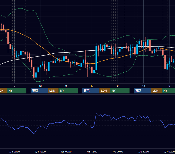Click hour label 12 above 7/5 12:00
Viewport: 175px width, 154px height.
coord(92,86)
